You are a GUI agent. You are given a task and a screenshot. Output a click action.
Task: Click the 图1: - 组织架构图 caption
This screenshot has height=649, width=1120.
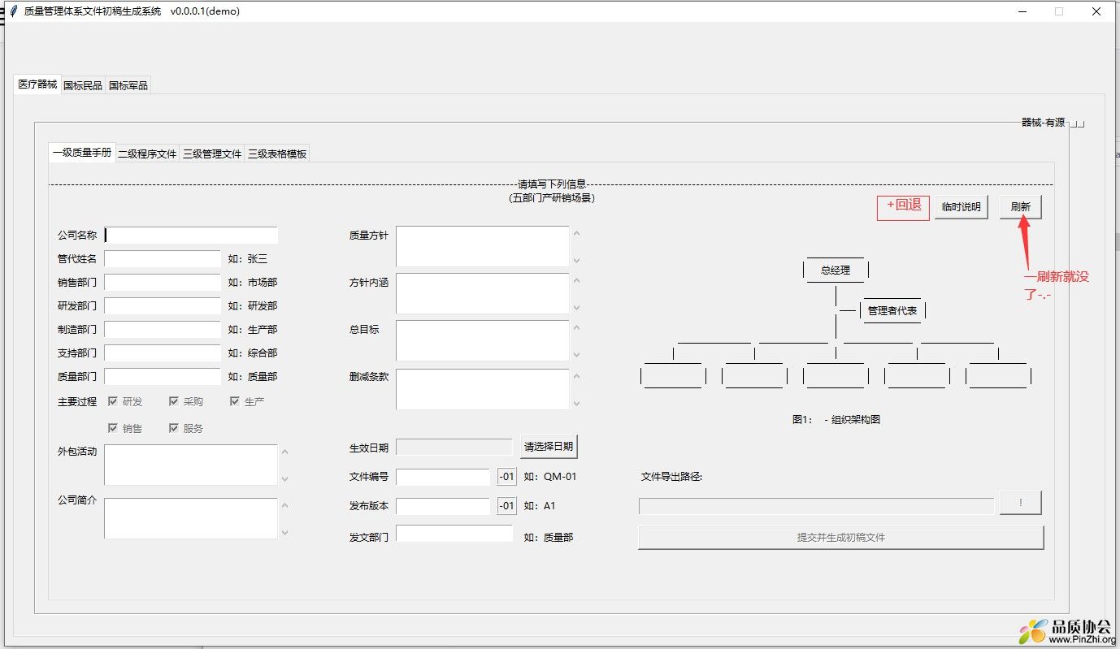point(836,420)
